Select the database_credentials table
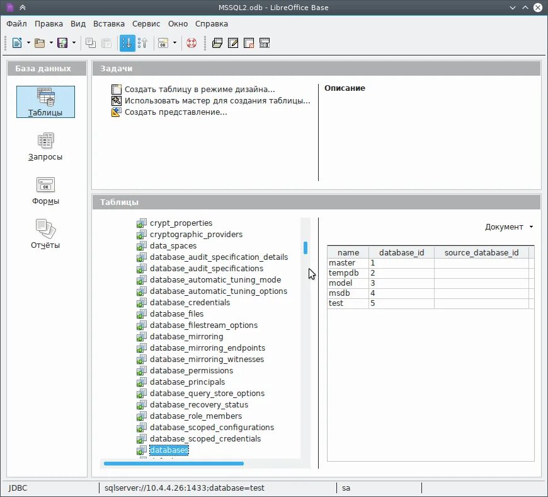This screenshot has width=548, height=497. 190,302
